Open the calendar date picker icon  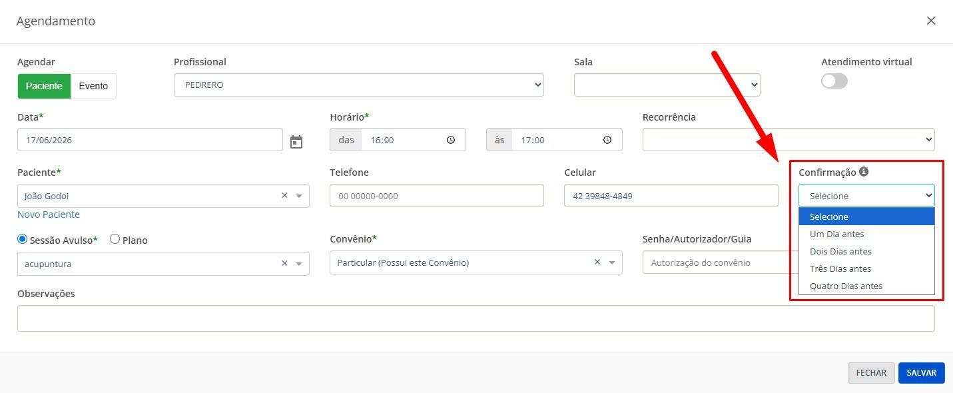296,141
